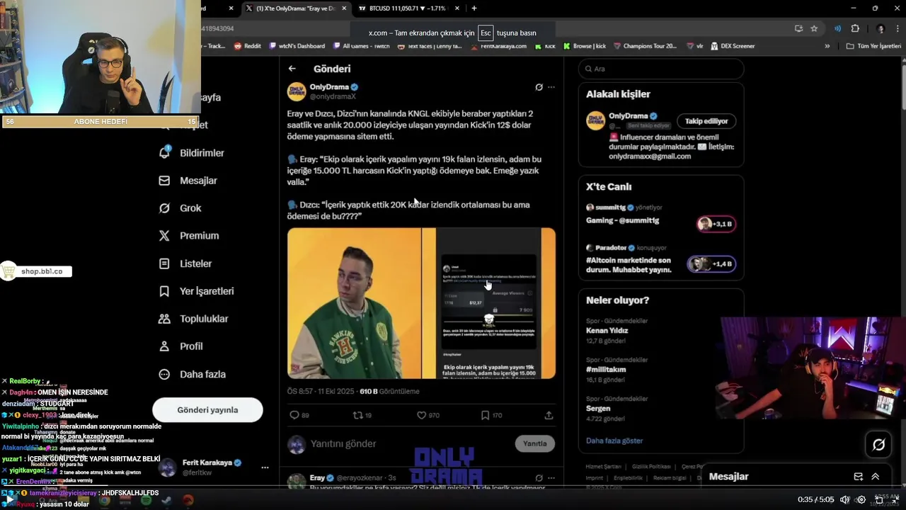Open a new browser tab with plus
Viewport: 906px width, 510px height.
coord(474,8)
